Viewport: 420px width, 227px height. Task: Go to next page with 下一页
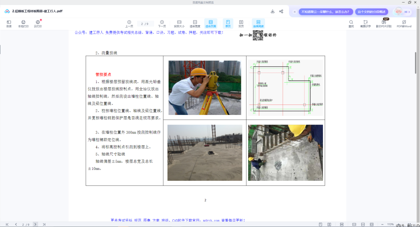(x=162, y=23)
